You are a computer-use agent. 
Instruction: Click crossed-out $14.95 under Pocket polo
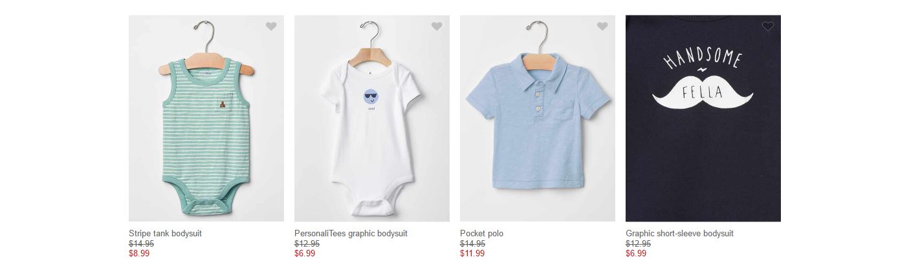click(472, 244)
